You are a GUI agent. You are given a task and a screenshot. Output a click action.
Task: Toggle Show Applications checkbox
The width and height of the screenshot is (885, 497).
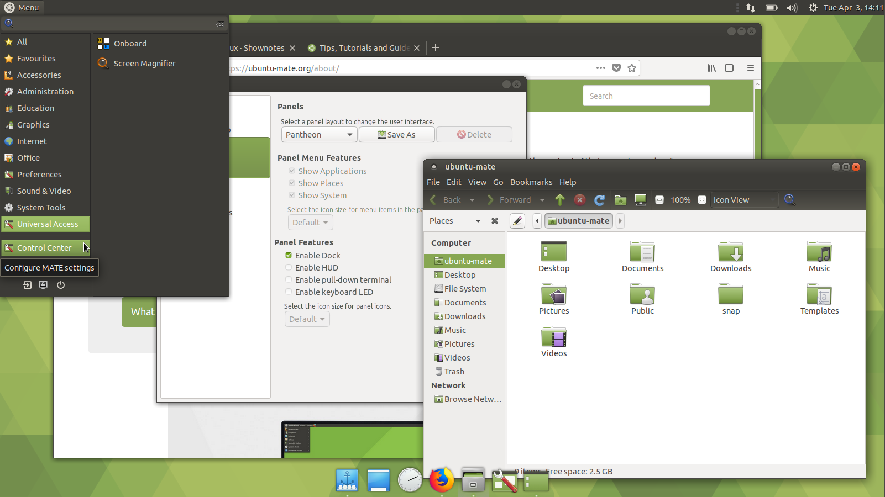click(x=292, y=171)
